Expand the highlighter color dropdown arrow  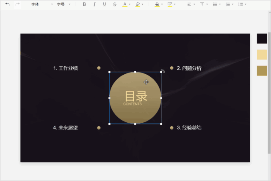coord(142,4)
